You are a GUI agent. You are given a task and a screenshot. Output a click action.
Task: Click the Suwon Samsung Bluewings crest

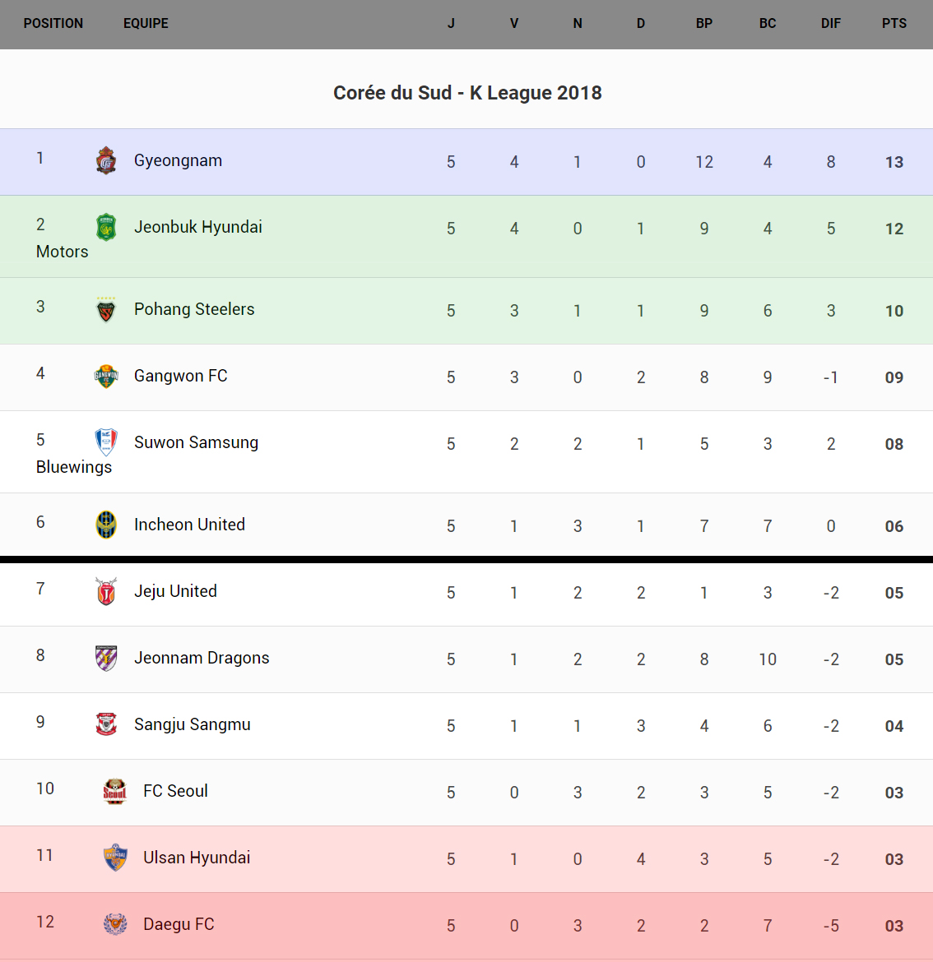tap(106, 442)
